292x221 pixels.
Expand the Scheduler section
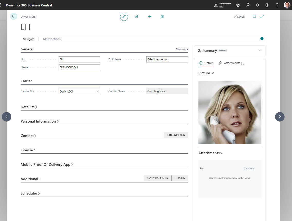[x=30, y=193]
